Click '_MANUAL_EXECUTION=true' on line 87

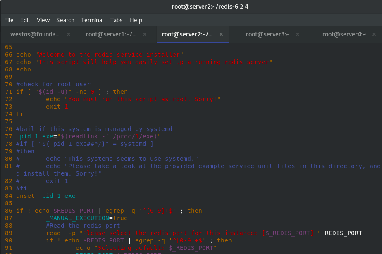pyautogui.click(x=87, y=218)
